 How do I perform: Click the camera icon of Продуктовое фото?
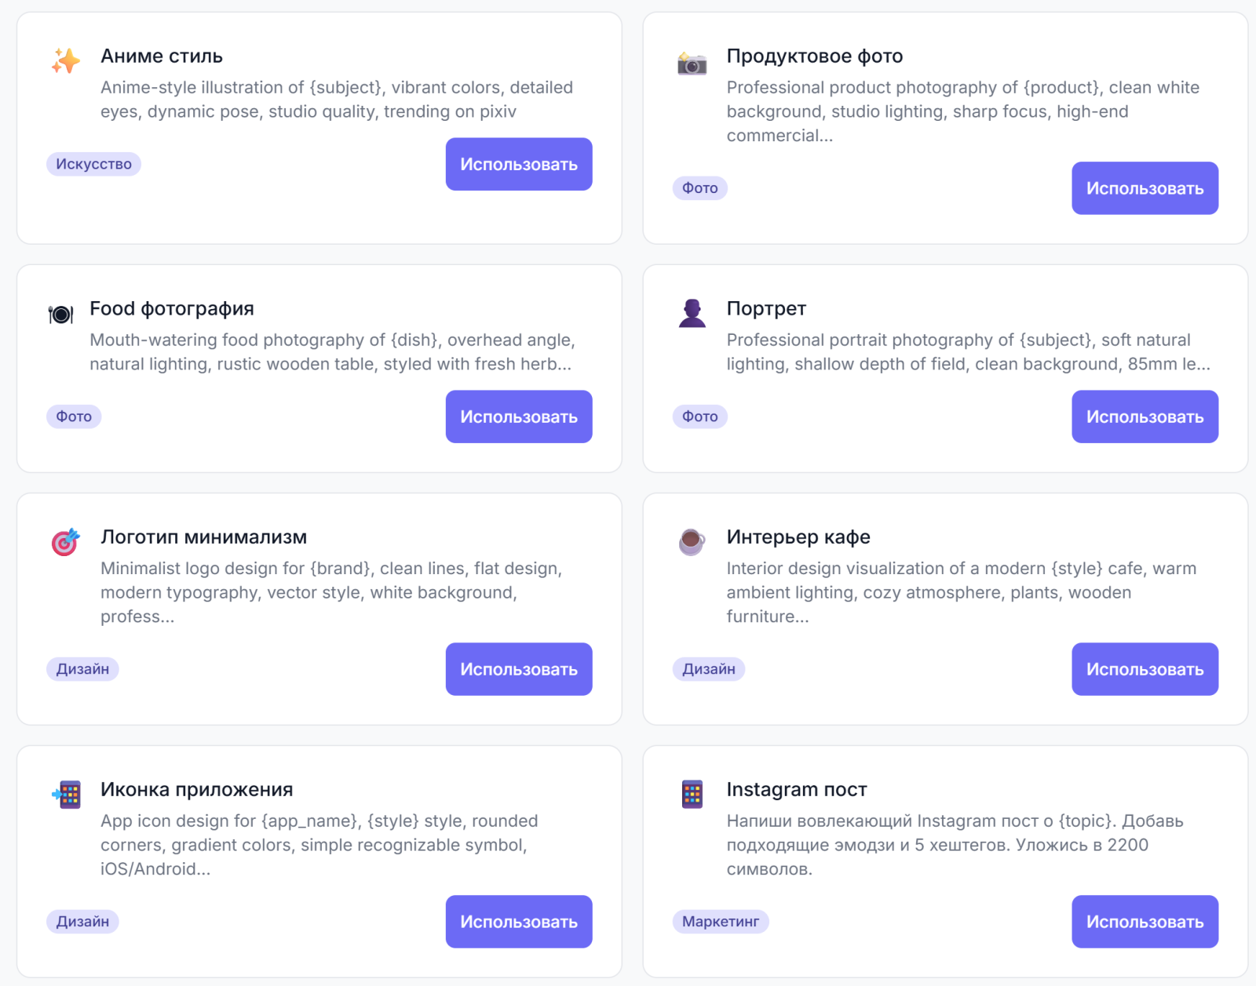tap(692, 63)
